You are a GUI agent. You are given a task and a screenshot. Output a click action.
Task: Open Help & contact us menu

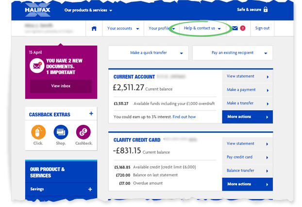(202, 28)
